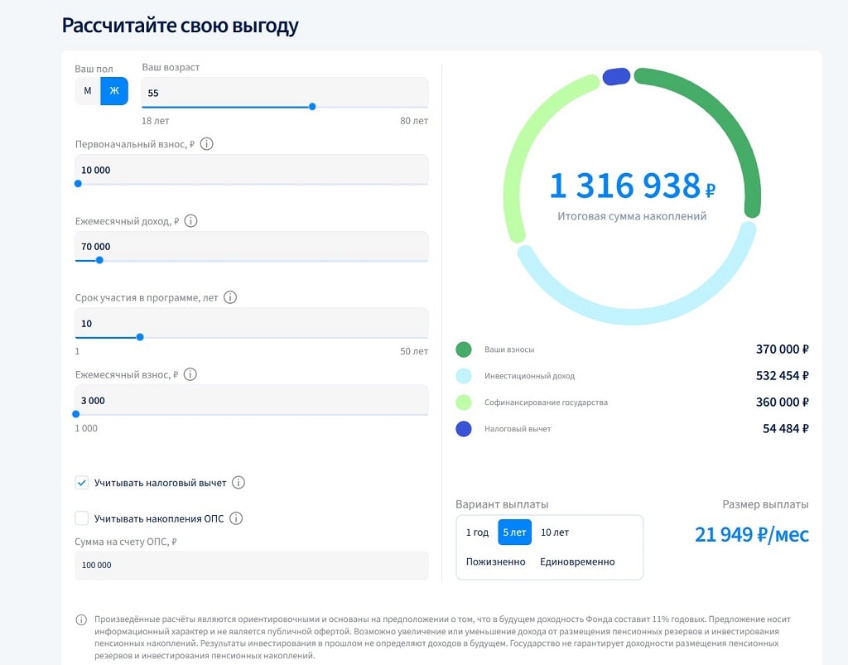This screenshot has height=665, width=848.
Task: Click the value 370 000 ₽
Action: [782, 349]
